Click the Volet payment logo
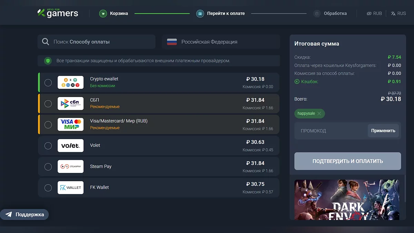 pyautogui.click(x=70, y=146)
